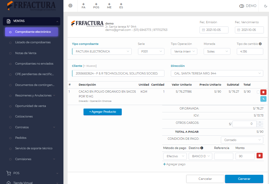Screen dimensions: 269x184
Task: Click the Referencia input field
Action: (224, 156)
